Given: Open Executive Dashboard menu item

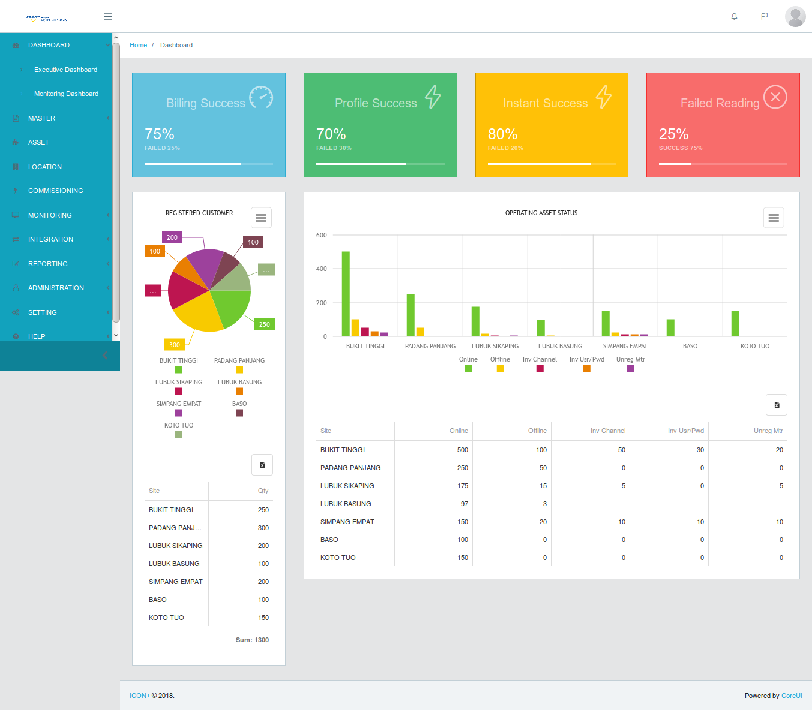Looking at the screenshot, I should tap(65, 70).
